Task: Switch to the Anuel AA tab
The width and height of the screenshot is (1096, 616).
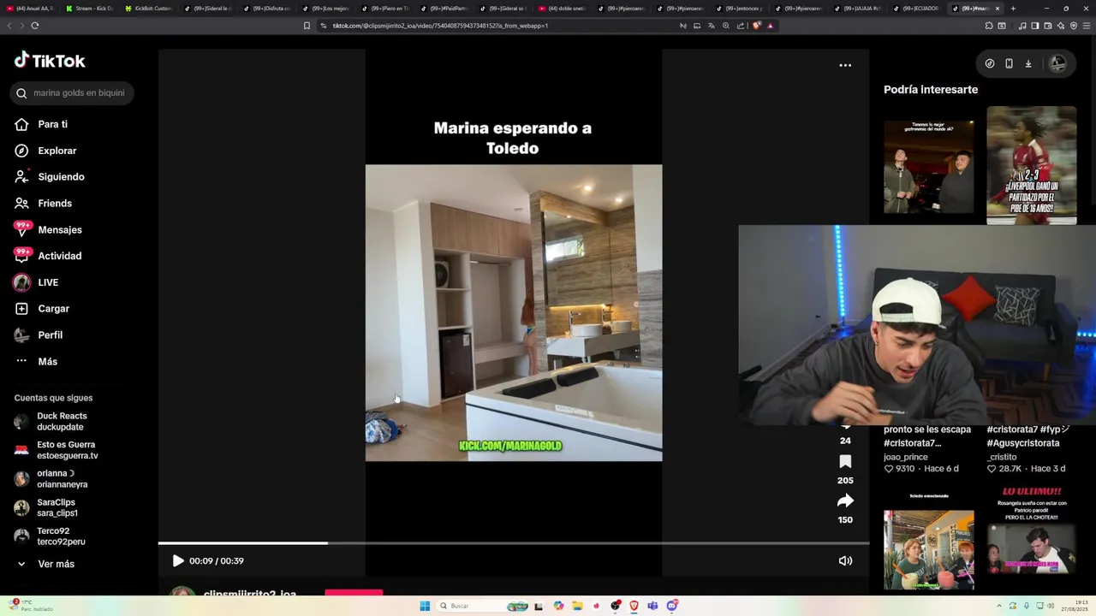Action: pos(32,9)
